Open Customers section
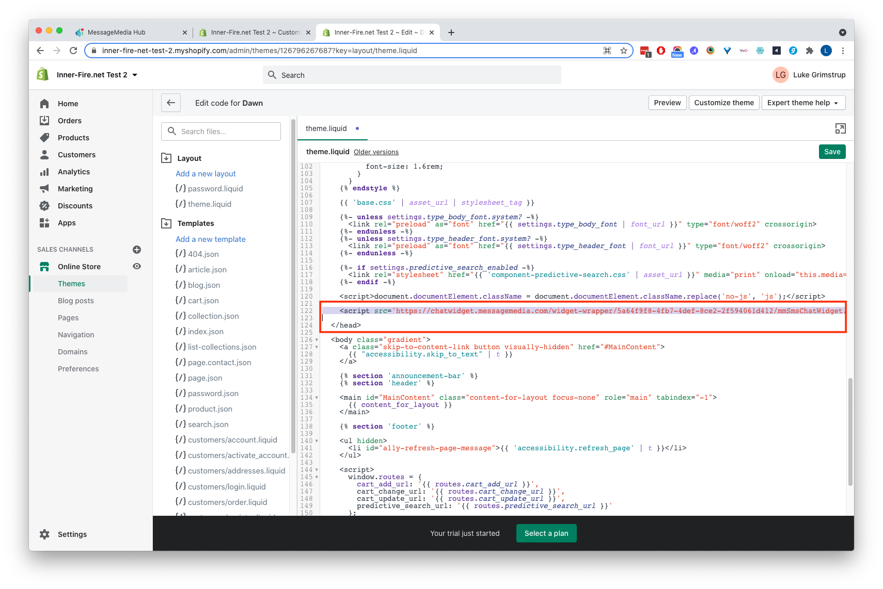This screenshot has width=883, height=589. 76,155
